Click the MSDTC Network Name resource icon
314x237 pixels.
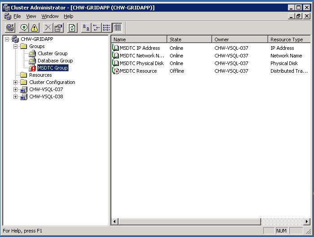(x=116, y=56)
